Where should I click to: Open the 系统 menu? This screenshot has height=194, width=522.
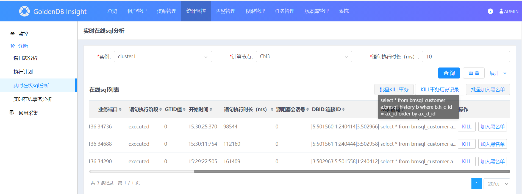point(344,11)
